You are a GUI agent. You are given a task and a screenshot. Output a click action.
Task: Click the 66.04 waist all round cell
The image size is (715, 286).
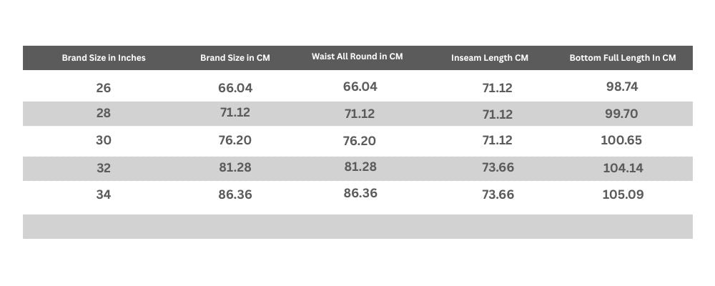coord(360,87)
